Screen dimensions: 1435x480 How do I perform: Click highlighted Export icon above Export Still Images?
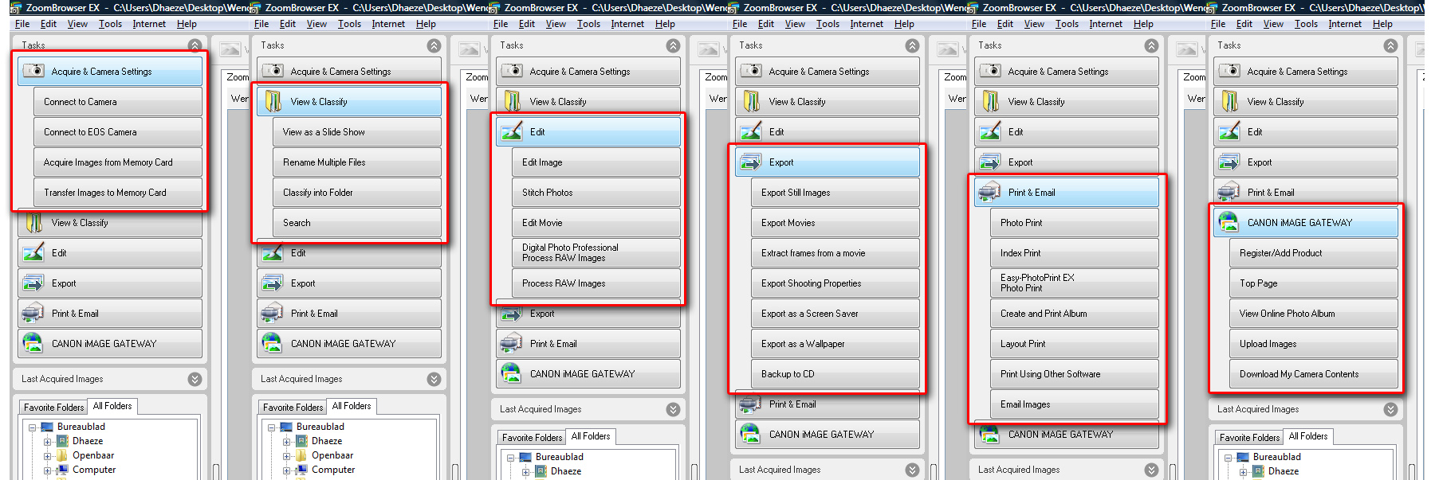pyautogui.click(x=751, y=162)
